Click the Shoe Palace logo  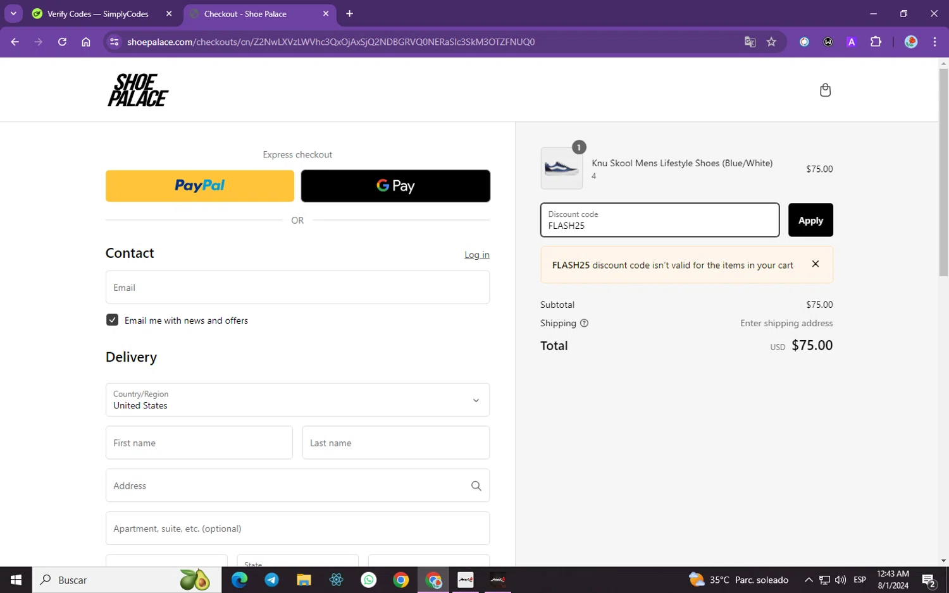[138, 90]
